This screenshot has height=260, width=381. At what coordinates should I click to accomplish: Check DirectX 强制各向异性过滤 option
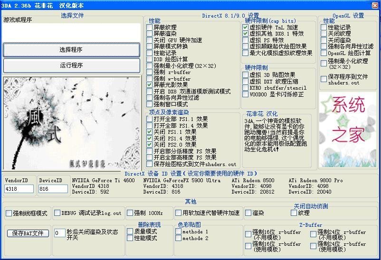(x=150, y=98)
